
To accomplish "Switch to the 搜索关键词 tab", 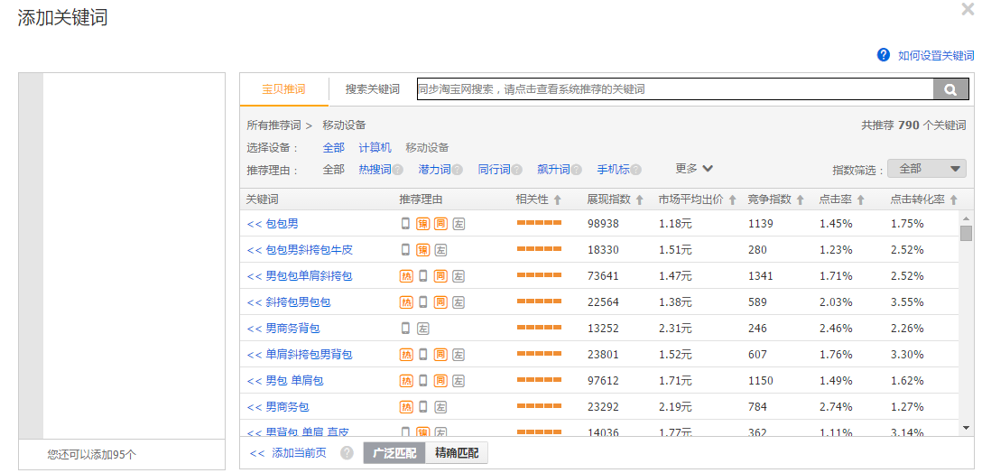I will pyautogui.click(x=372, y=89).
